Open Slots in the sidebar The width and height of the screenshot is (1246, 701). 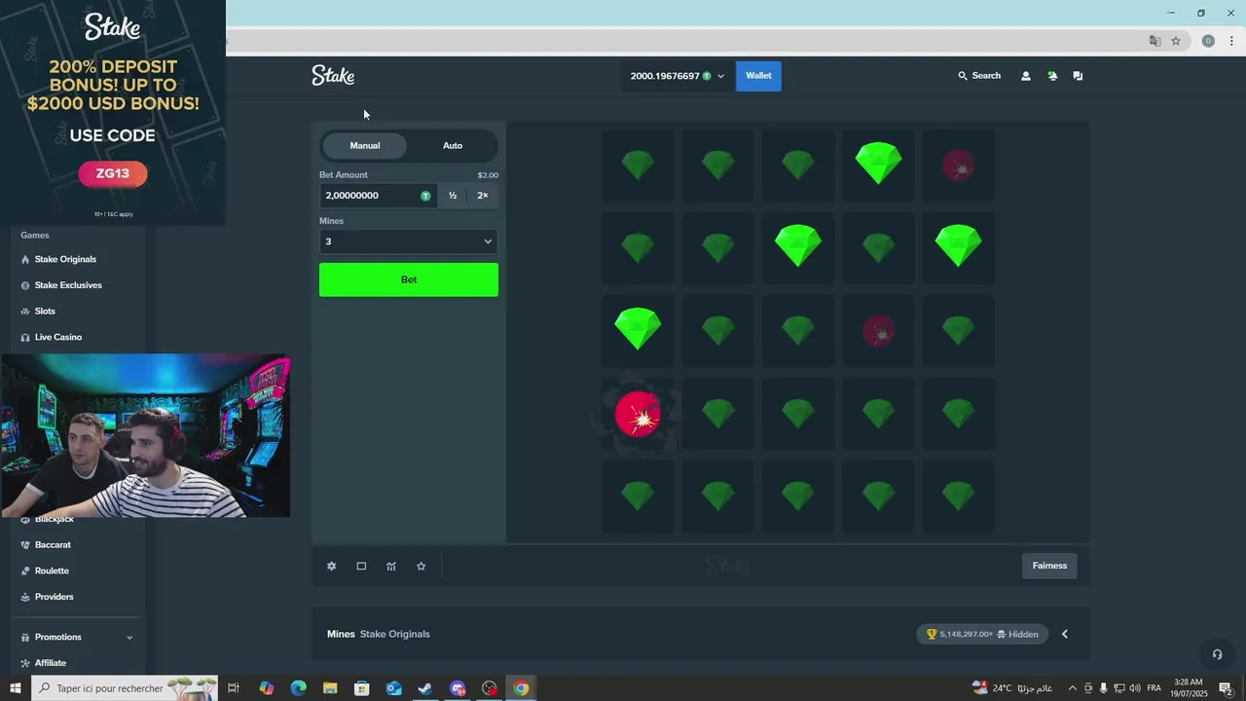point(45,312)
